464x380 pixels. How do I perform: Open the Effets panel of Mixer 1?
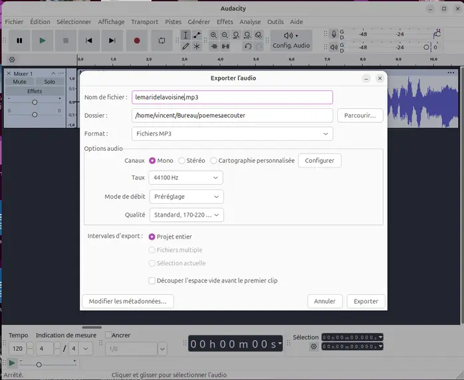click(x=35, y=91)
